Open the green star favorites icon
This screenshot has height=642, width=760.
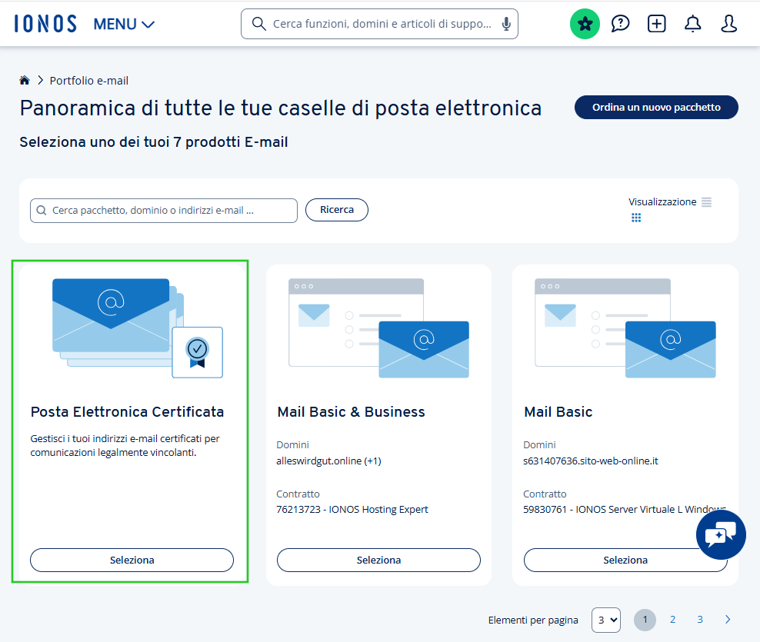pyautogui.click(x=585, y=24)
